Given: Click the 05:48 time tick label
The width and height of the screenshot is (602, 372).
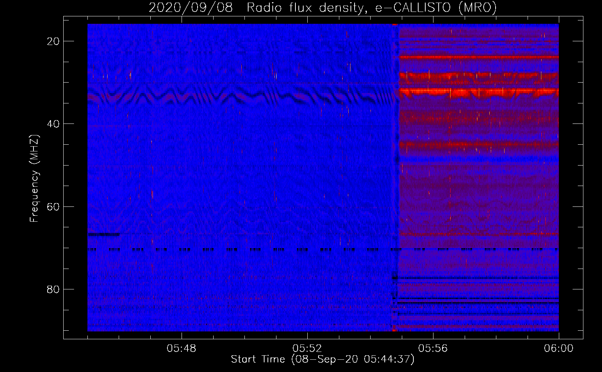Looking at the screenshot, I should point(182,349).
